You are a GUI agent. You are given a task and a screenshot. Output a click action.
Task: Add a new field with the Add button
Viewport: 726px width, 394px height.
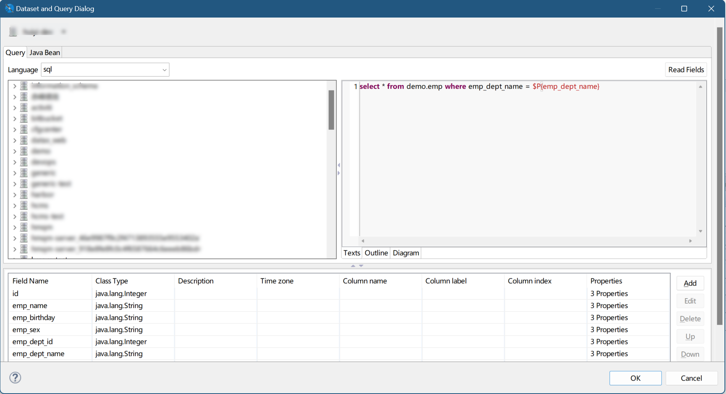click(690, 283)
